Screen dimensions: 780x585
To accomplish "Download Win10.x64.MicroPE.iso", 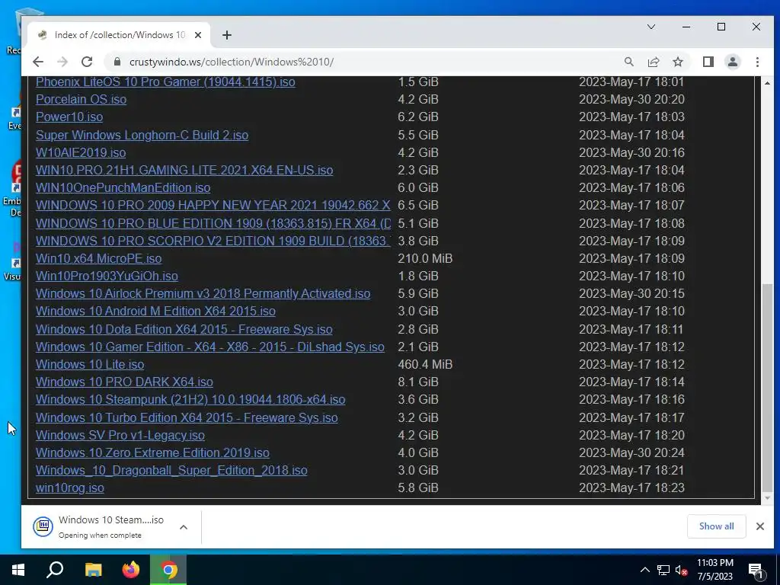I will (x=98, y=258).
